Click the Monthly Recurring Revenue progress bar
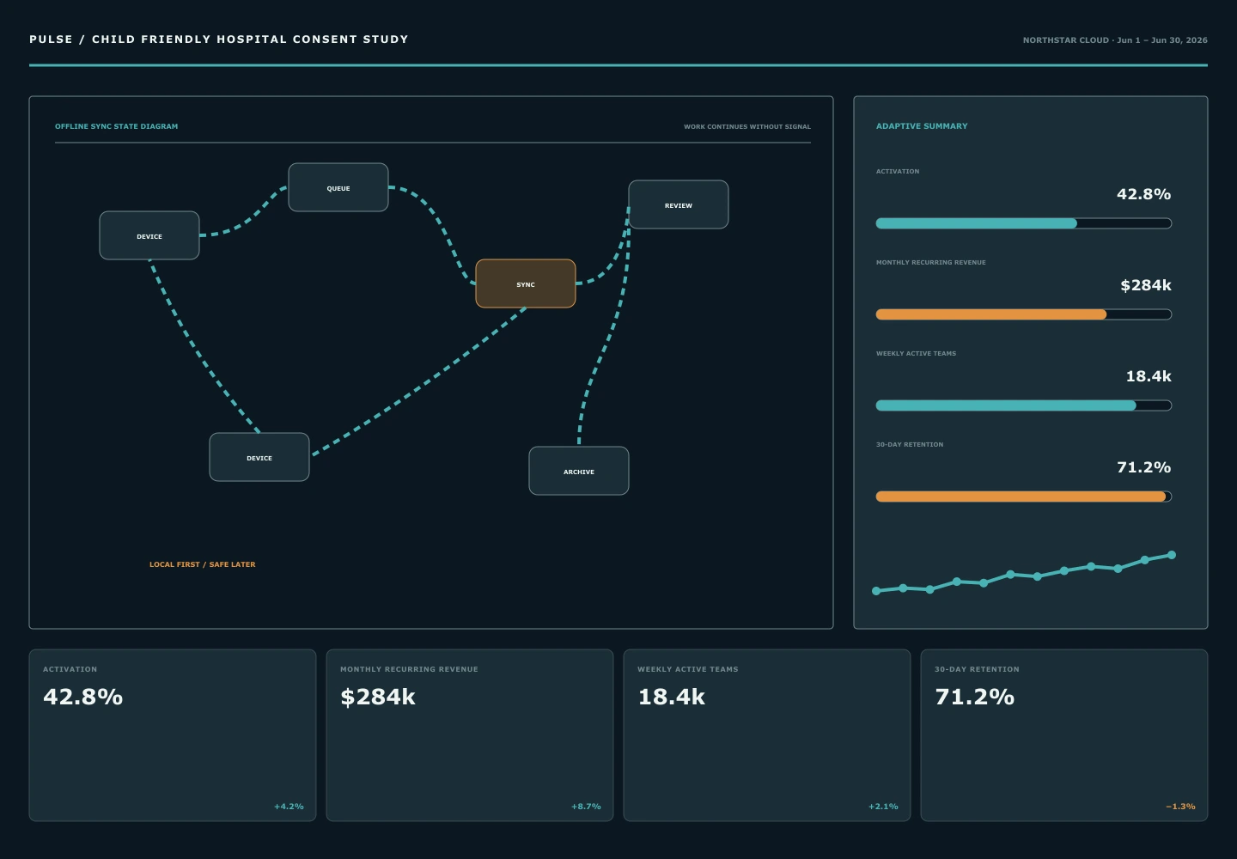Image resolution: width=1237 pixels, height=859 pixels. coord(1024,314)
